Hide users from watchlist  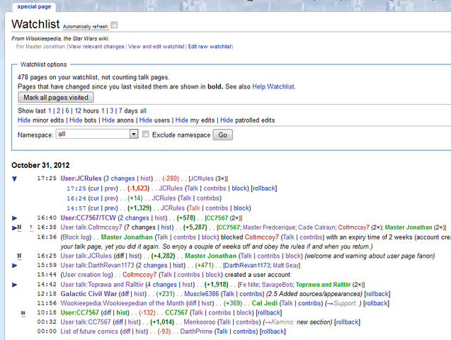click(x=146, y=120)
